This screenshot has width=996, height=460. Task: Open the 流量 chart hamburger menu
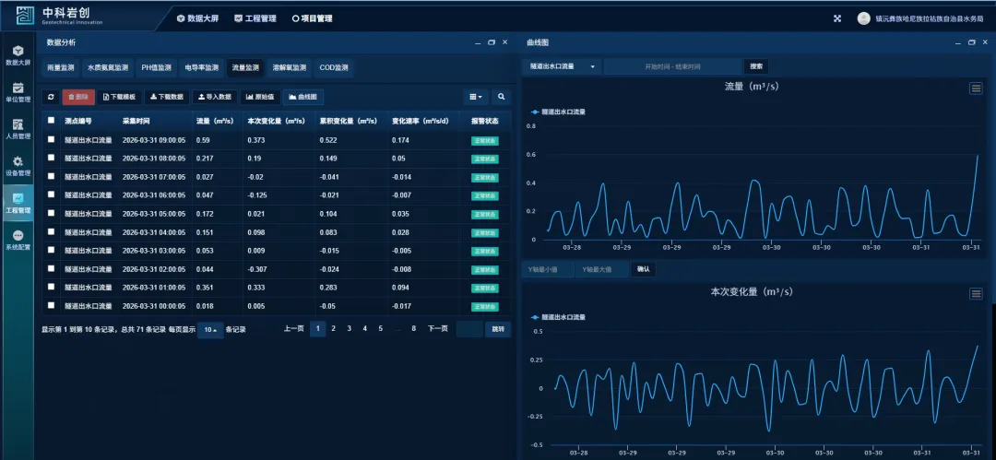pos(976,88)
